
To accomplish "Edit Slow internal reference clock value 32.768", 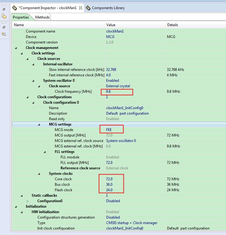I will (111, 70).
